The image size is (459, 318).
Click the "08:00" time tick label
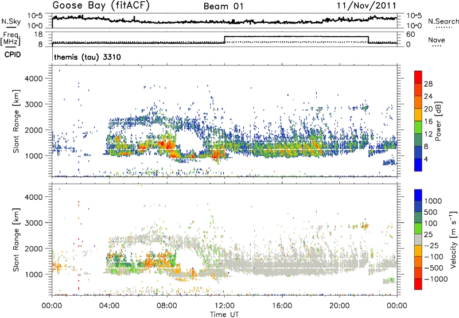pyautogui.click(x=167, y=306)
